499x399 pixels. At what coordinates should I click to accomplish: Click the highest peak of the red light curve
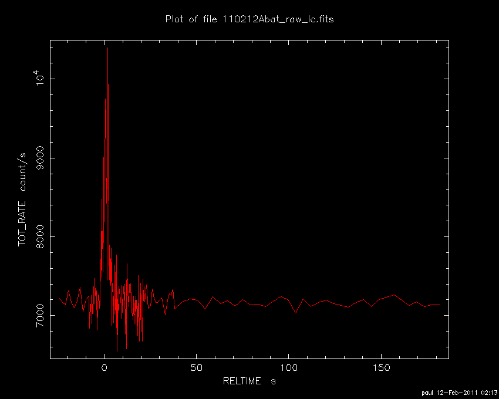pos(107,48)
